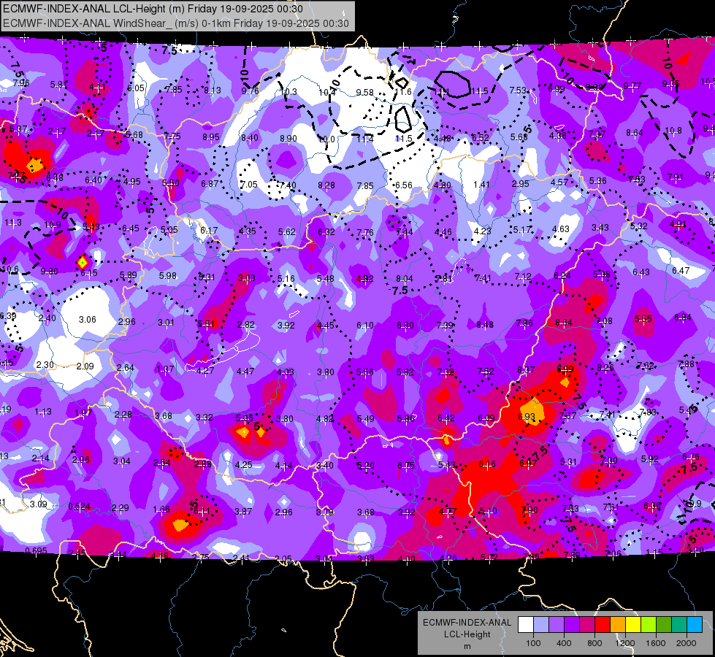This screenshot has height=657, width=715.
Task: Click the wind shear value 3.06
Action: [x=88, y=319]
